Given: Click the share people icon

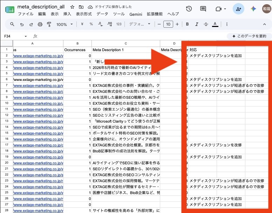Looking at the screenshot, I should click(238, 9).
